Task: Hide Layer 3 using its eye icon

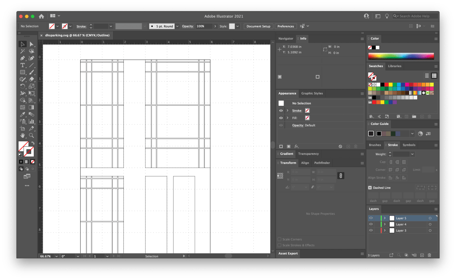Action: pyautogui.click(x=370, y=231)
